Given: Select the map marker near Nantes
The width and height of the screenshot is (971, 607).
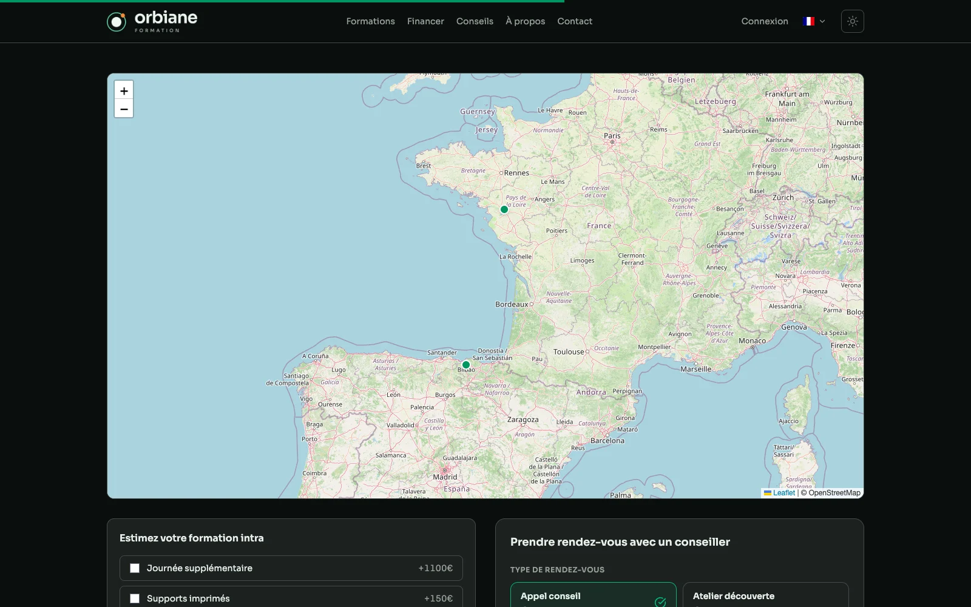Looking at the screenshot, I should (504, 209).
